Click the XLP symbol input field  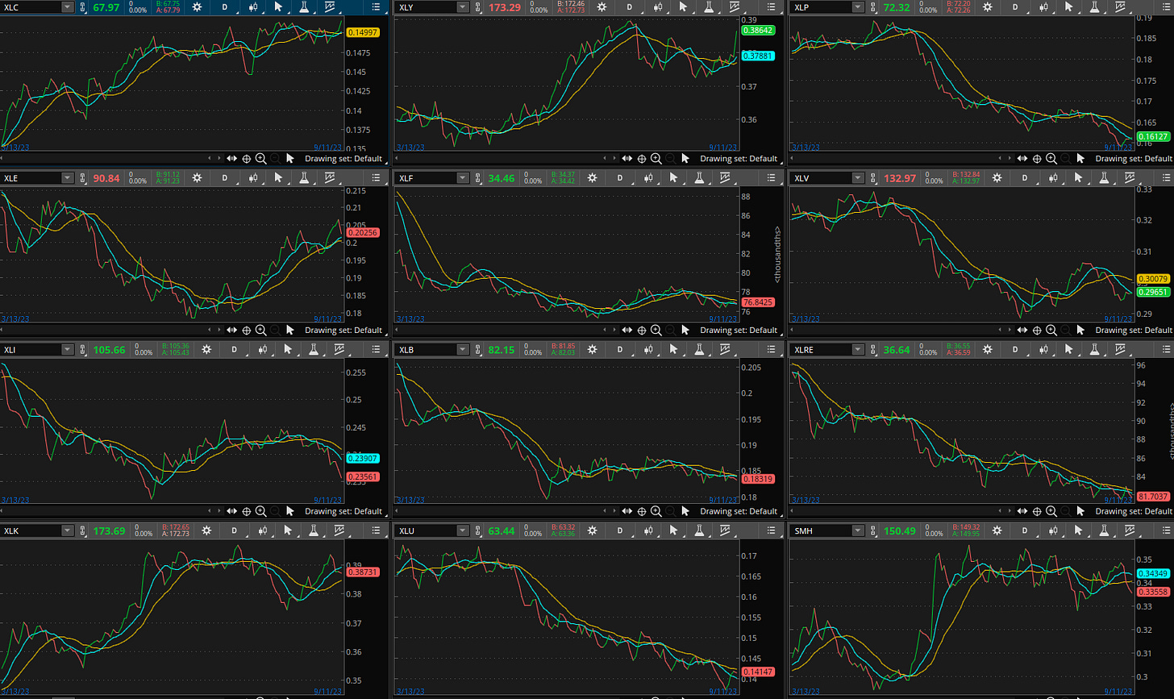point(820,7)
